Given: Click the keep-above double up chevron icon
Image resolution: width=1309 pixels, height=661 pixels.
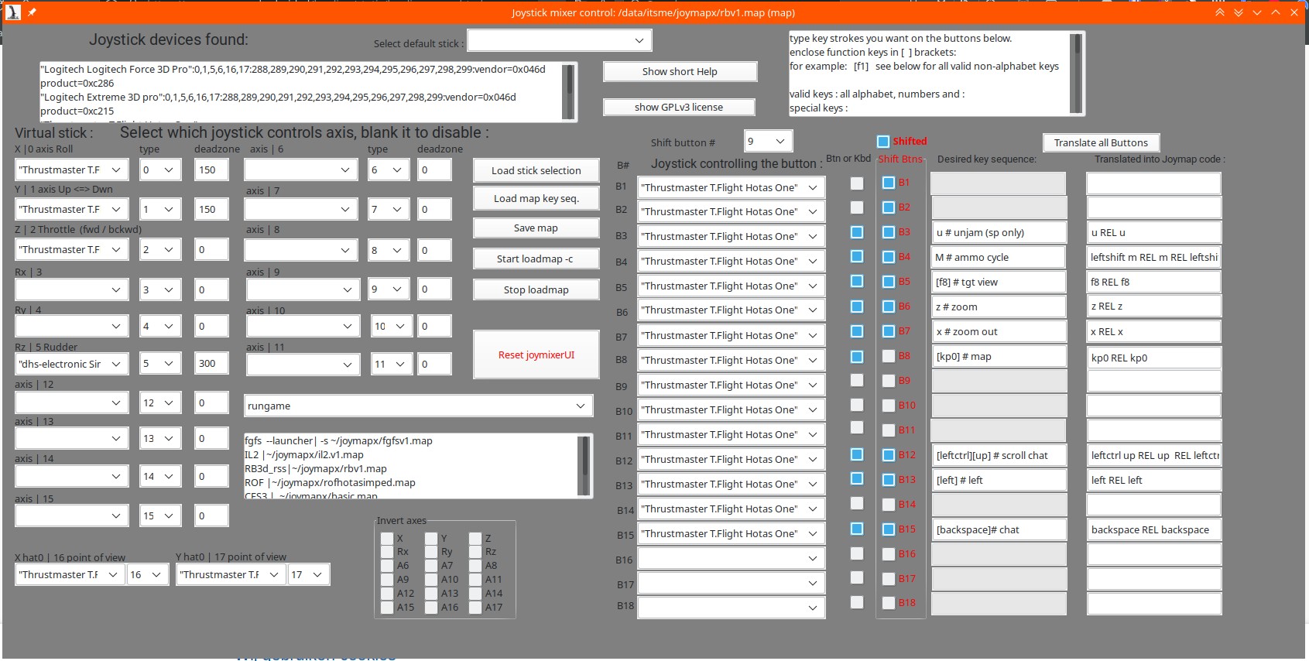Looking at the screenshot, I should [1219, 12].
